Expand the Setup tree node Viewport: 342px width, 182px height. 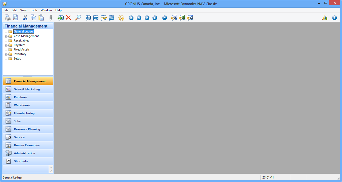click(x=6, y=59)
